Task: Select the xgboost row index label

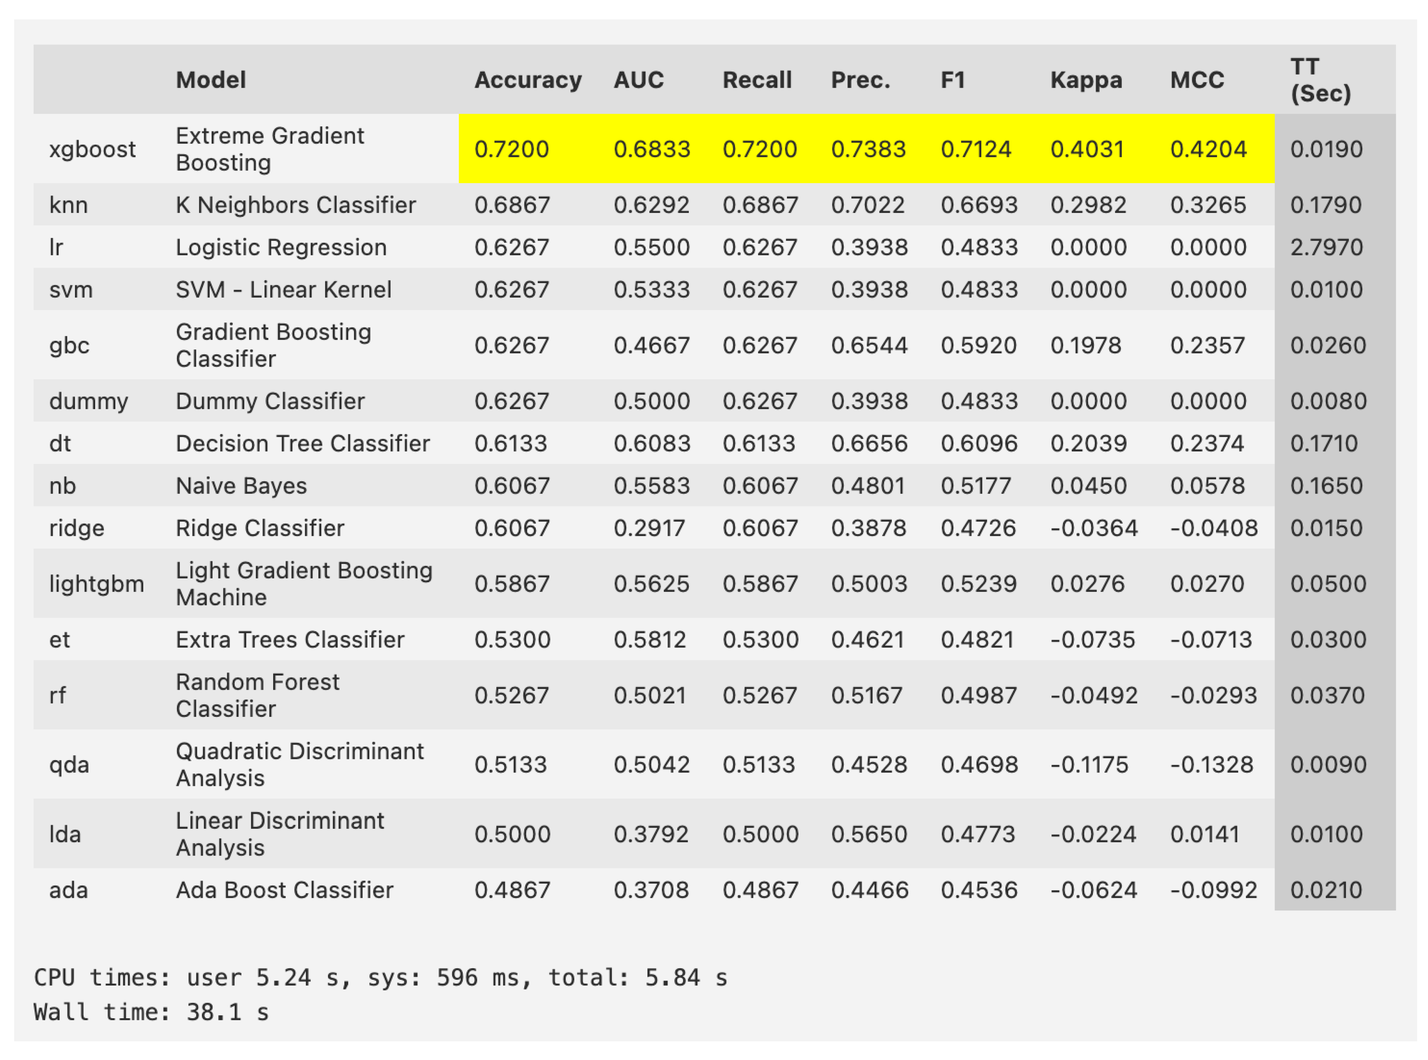Action: (x=92, y=149)
